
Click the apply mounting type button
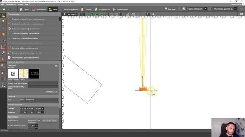pos(50,121)
